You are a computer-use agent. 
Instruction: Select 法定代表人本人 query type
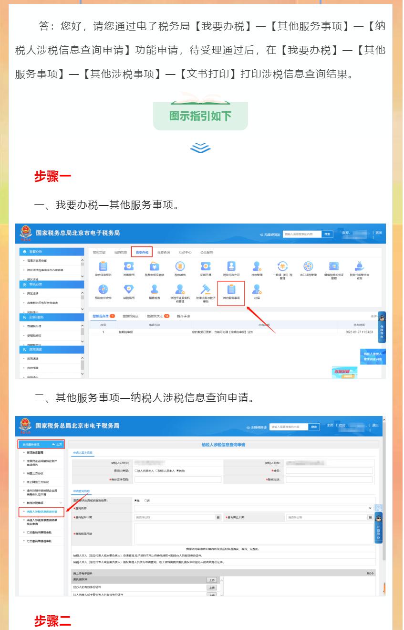[135, 470]
